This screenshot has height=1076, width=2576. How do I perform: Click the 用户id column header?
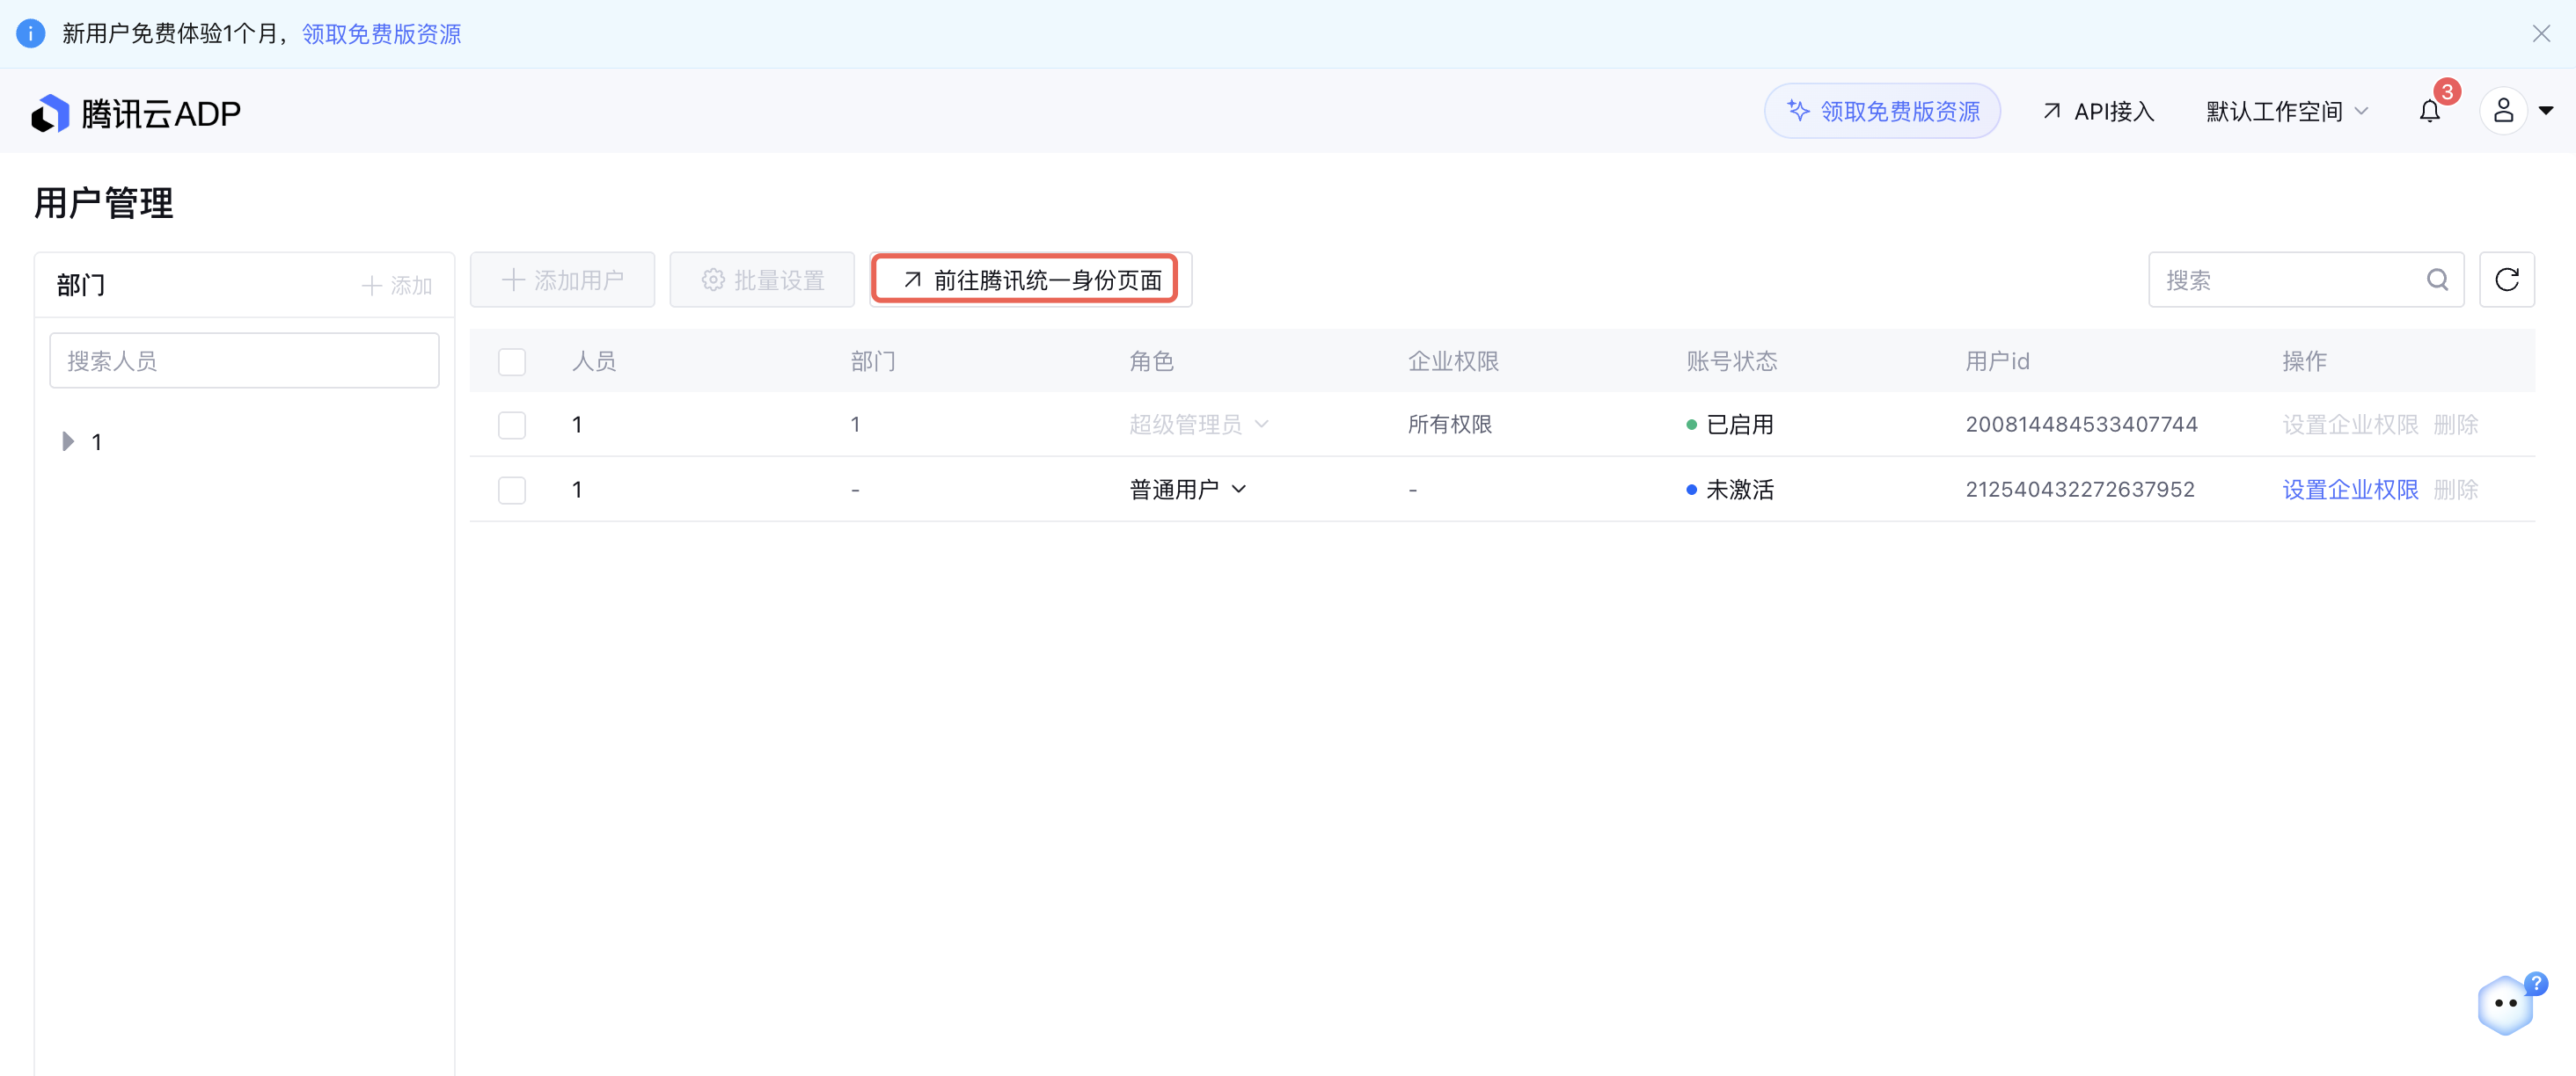pyautogui.click(x=1996, y=360)
